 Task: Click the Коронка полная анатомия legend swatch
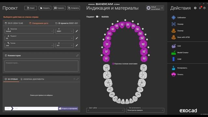tap(113, 64)
